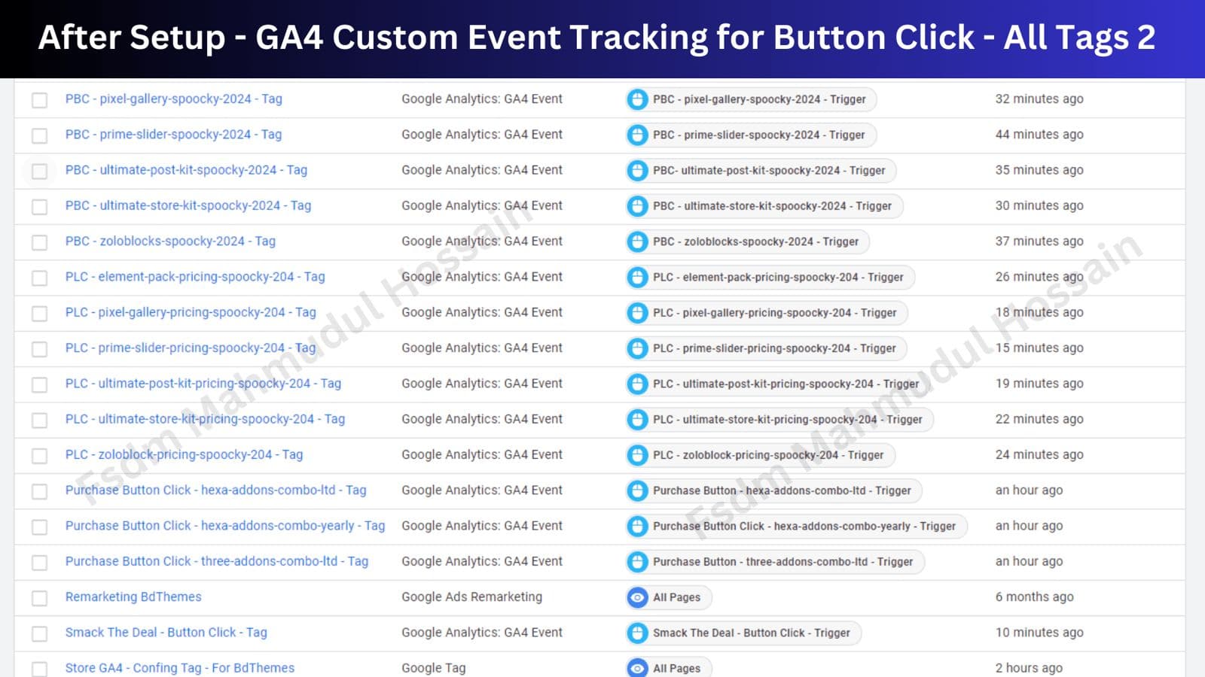Click the '6 months ago' timestamp
Image resolution: width=1205 pixels, height=677 pixels.
pyautogui.click(x=1034, y=597)
